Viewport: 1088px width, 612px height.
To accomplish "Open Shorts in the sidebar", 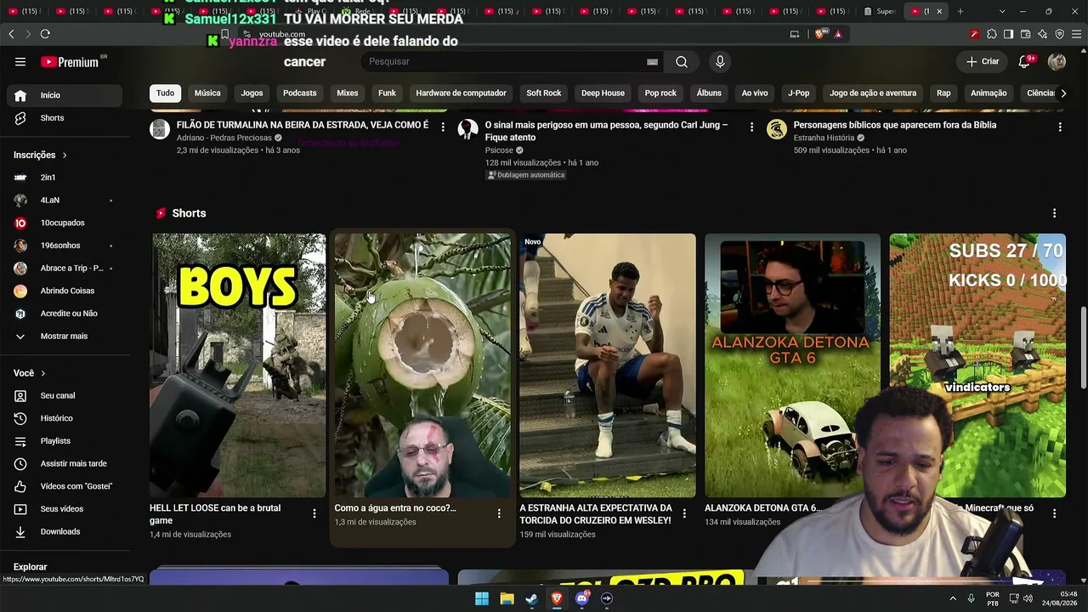I will point(66,118).
